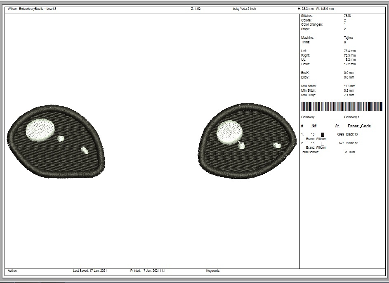Select the Max Stitch value "11.3 mm"
This screenshot has width=389, height=283.
tap(349, 86)
